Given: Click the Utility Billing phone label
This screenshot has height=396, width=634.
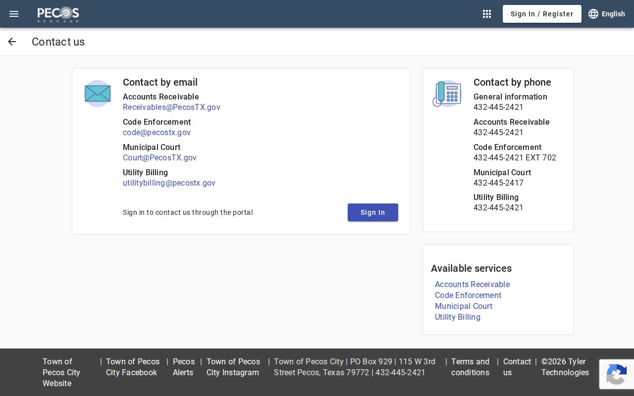Looking at the screenshot, I should coord(496,197).
